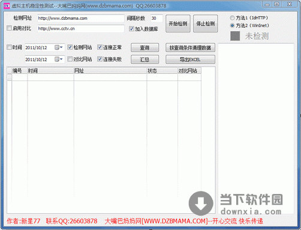Click the 间隔秒数 input showing 30
This screenshot has height=230, width=301.
click(x=156, y=19)
